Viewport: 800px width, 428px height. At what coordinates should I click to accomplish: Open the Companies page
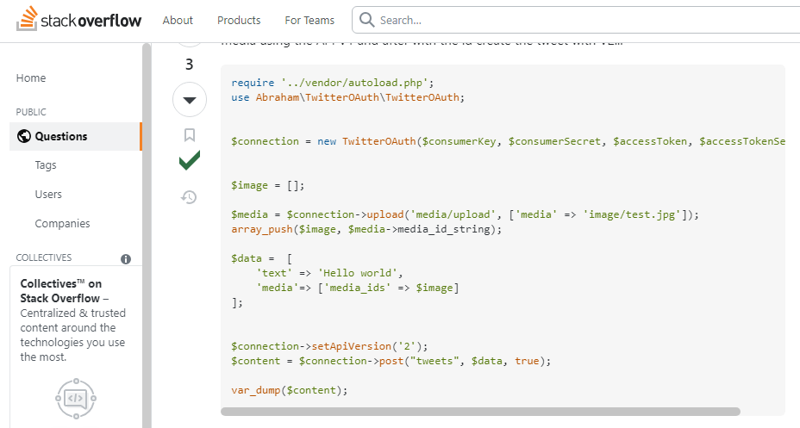click(62, 224)
